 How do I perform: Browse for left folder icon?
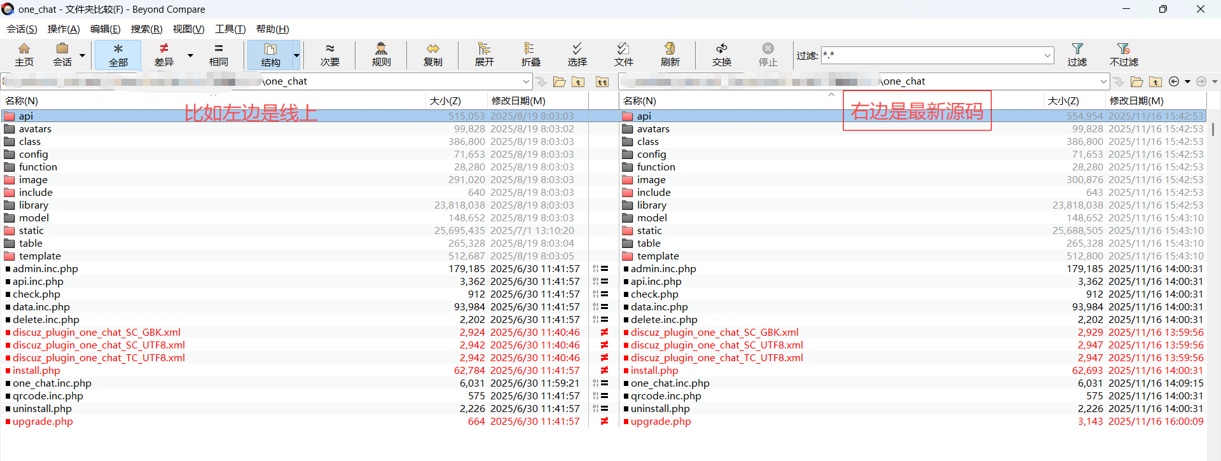[559, 81]
